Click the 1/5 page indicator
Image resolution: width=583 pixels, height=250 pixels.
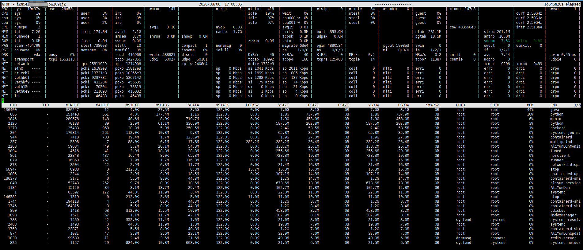(577, 105)
